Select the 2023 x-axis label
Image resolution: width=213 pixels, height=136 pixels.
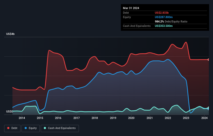coord(186,118)
